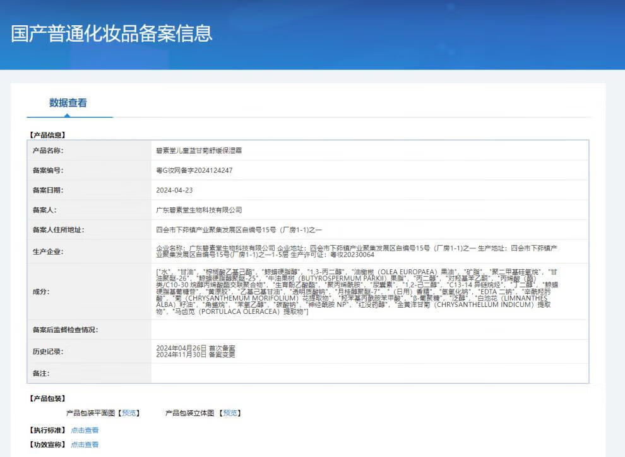Open 点击查看 link beside 执行标准
This screenshot has height=457, width=625.
coord(85,430)
